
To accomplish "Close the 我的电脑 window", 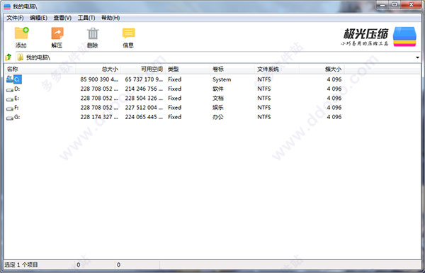I will [411, 5].
